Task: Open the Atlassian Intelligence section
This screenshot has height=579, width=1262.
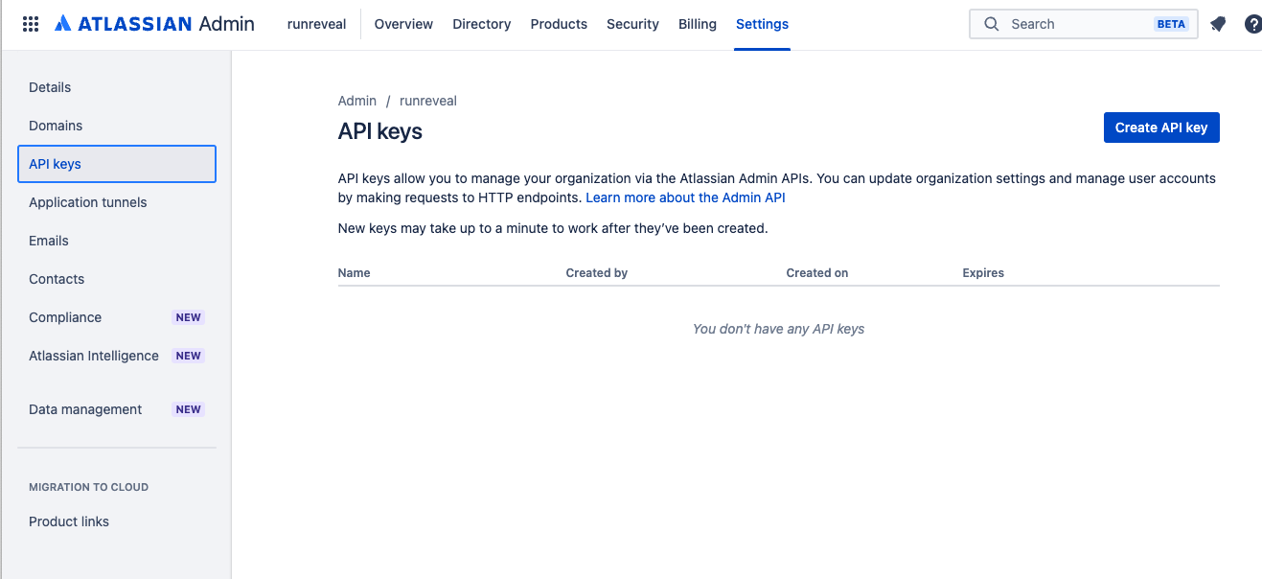Action: click(93, 356)
